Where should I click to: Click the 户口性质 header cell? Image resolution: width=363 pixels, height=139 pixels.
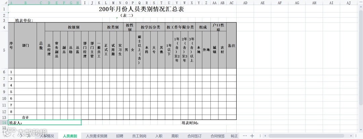pyautogui.click(x=218, y=27)
